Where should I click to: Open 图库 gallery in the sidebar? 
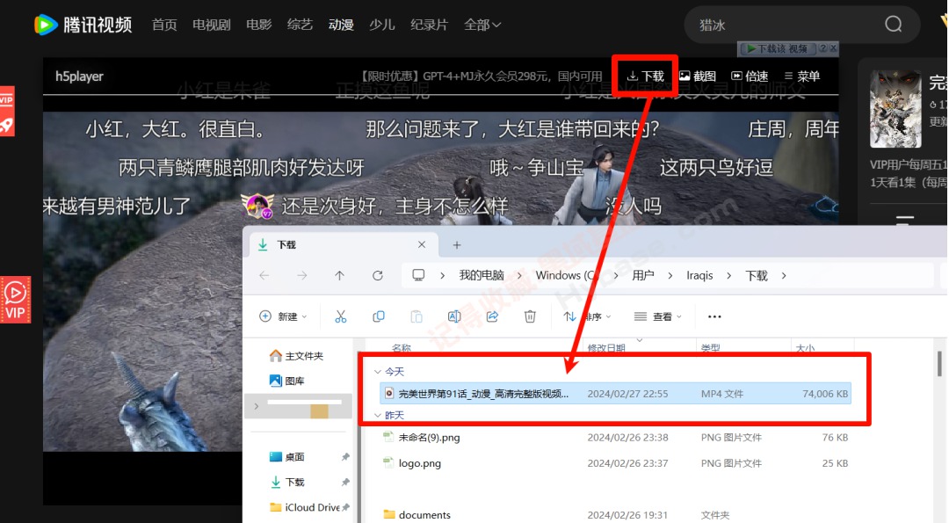(x=286, y=381)
